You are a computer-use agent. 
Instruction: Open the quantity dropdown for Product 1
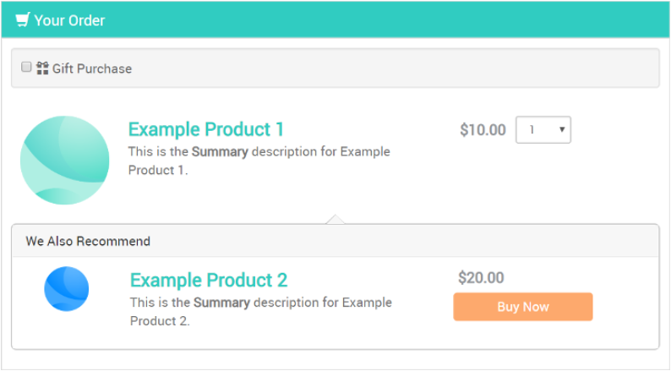tap(543, 129)
